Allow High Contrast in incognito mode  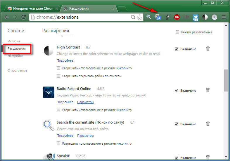58,68
